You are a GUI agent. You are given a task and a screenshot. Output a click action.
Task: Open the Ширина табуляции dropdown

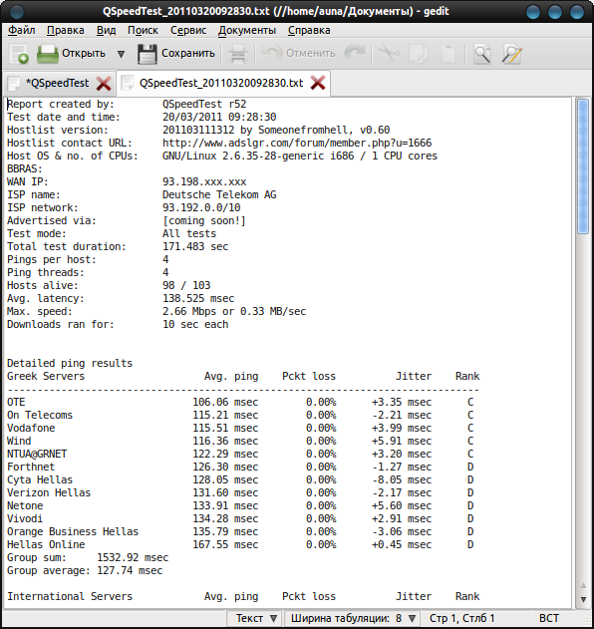[x=352, y=618]
